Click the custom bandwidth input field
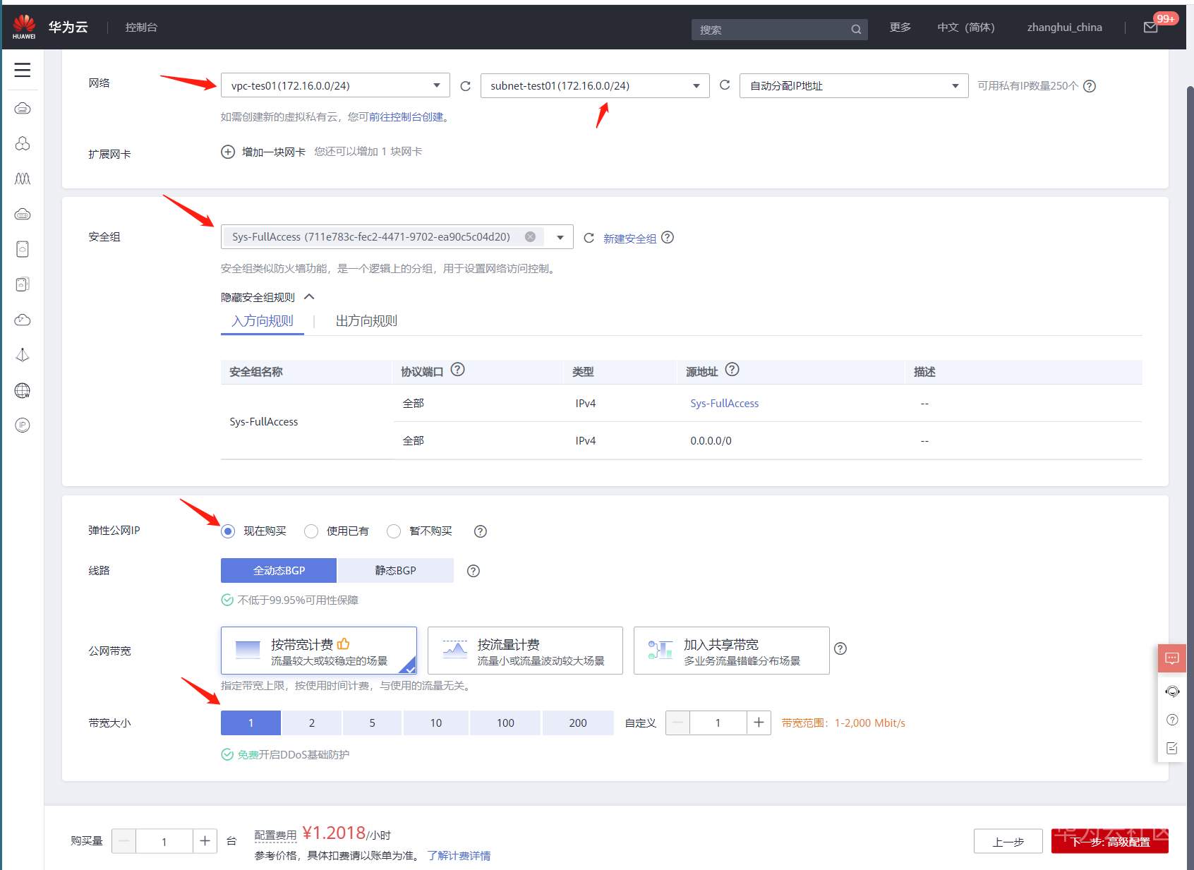The height and width of the screenshot is (870, 1194). point(718,723)
